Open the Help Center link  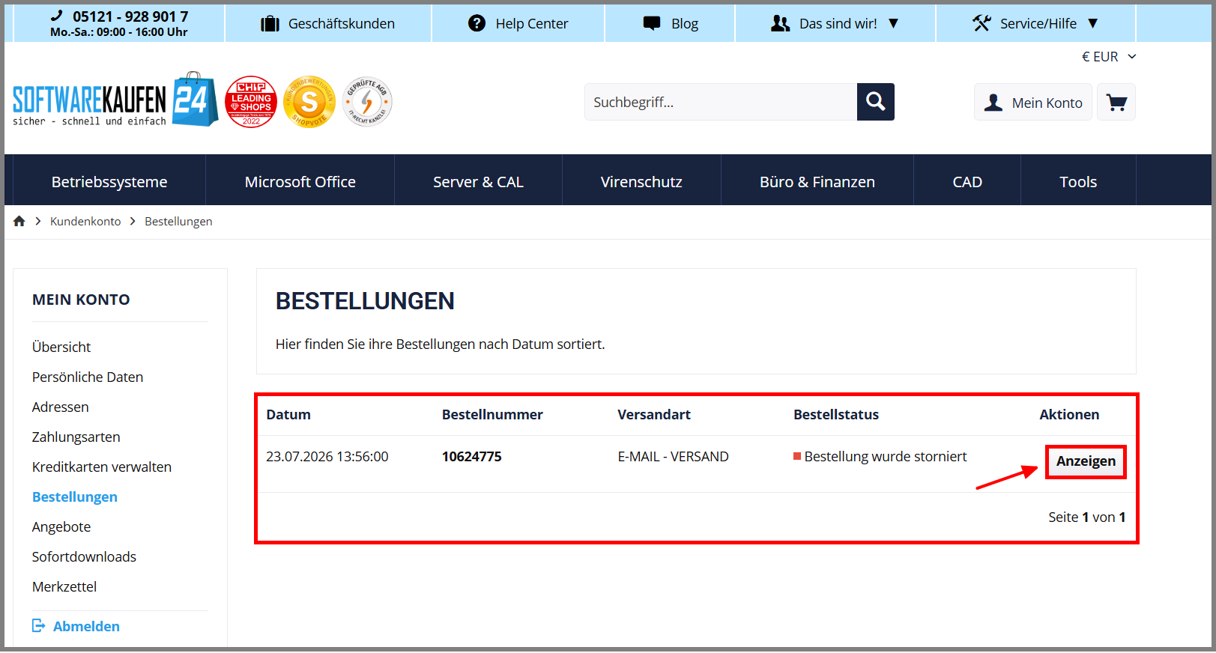point(532,24)
